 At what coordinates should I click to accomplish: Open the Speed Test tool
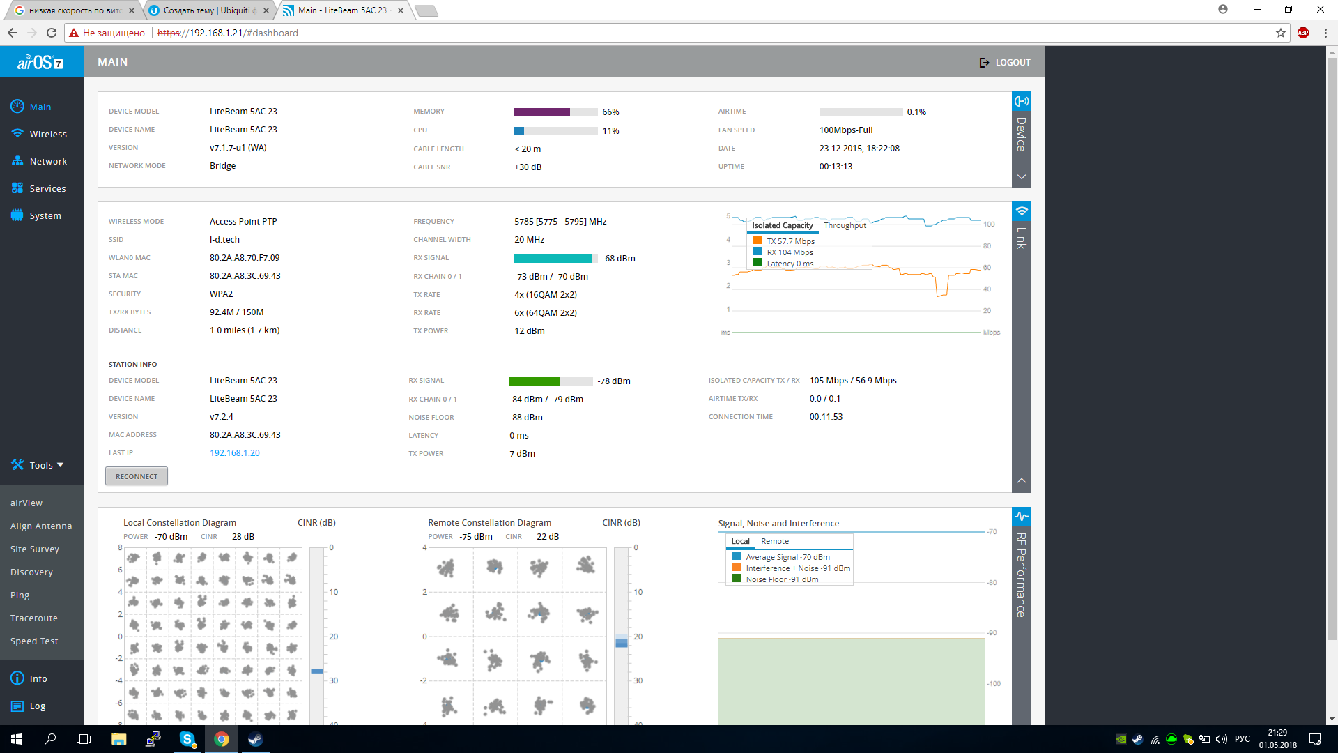pos(34,641)
